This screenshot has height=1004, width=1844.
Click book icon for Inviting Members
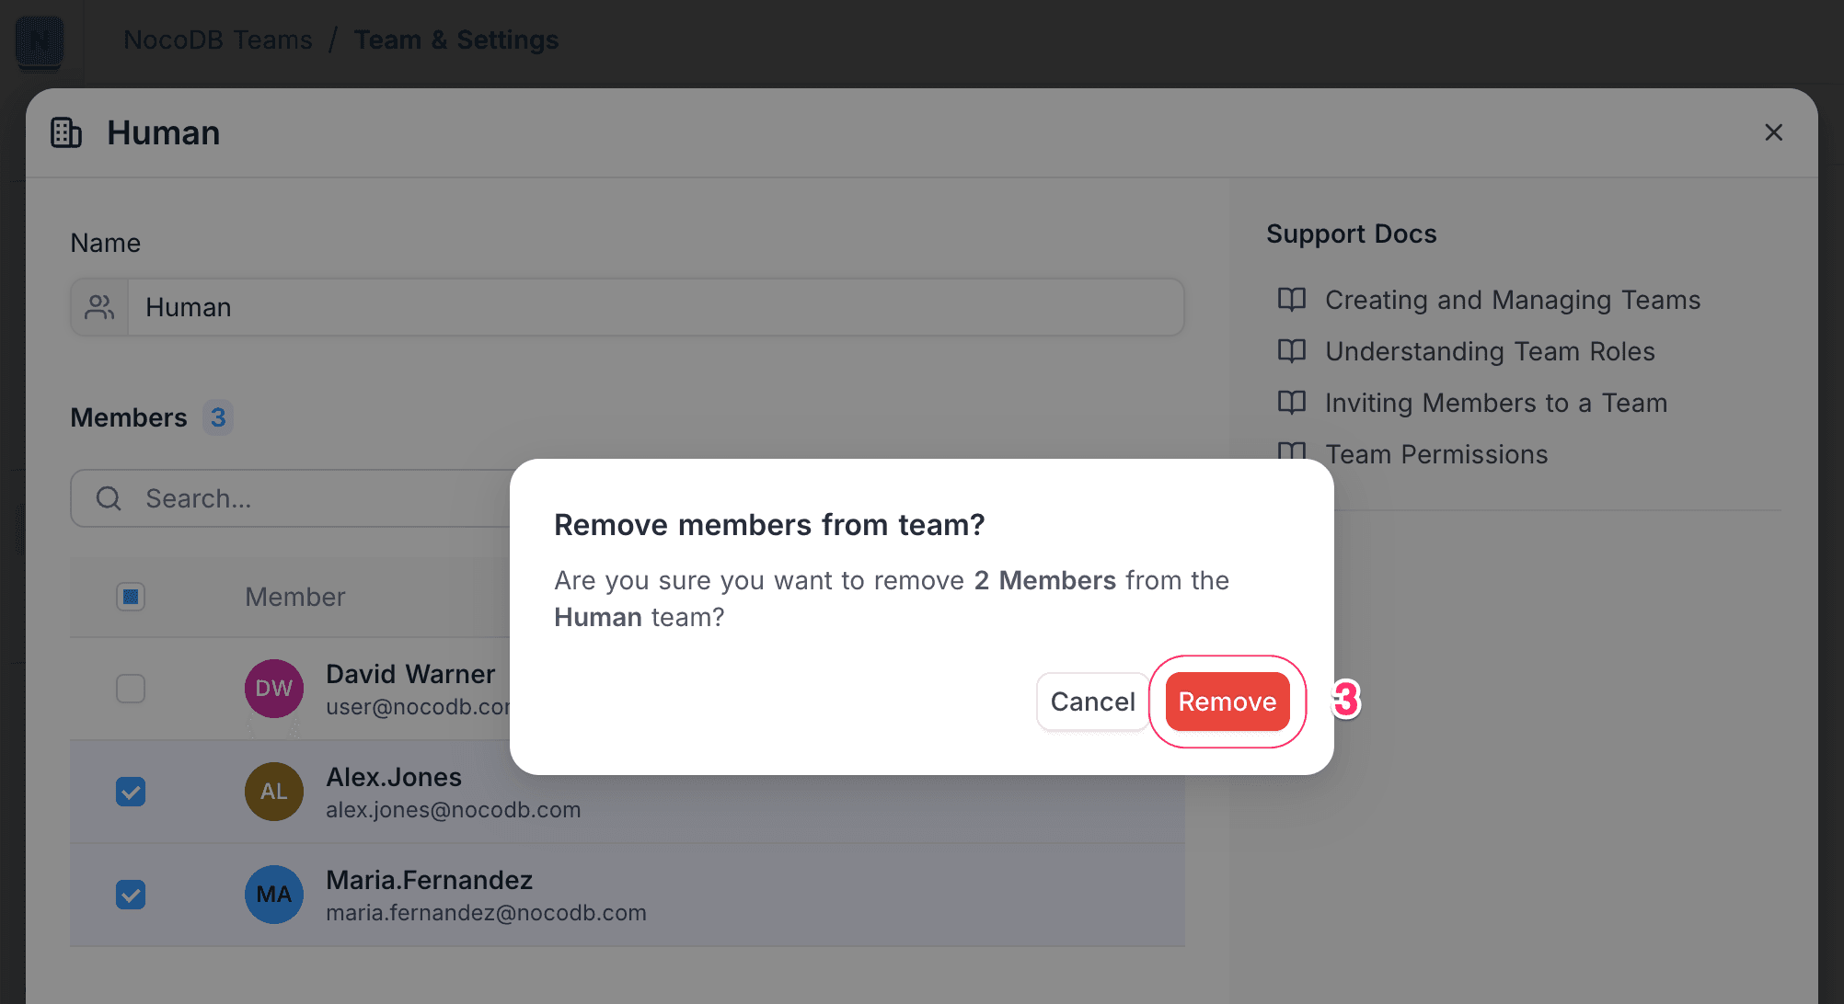coord(1292,403)
